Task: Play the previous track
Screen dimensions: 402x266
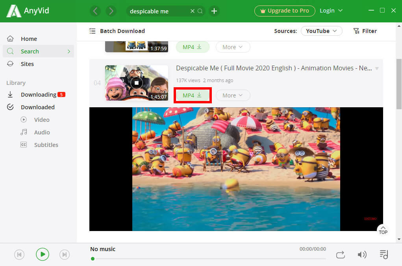Action: tap(19, 255)
